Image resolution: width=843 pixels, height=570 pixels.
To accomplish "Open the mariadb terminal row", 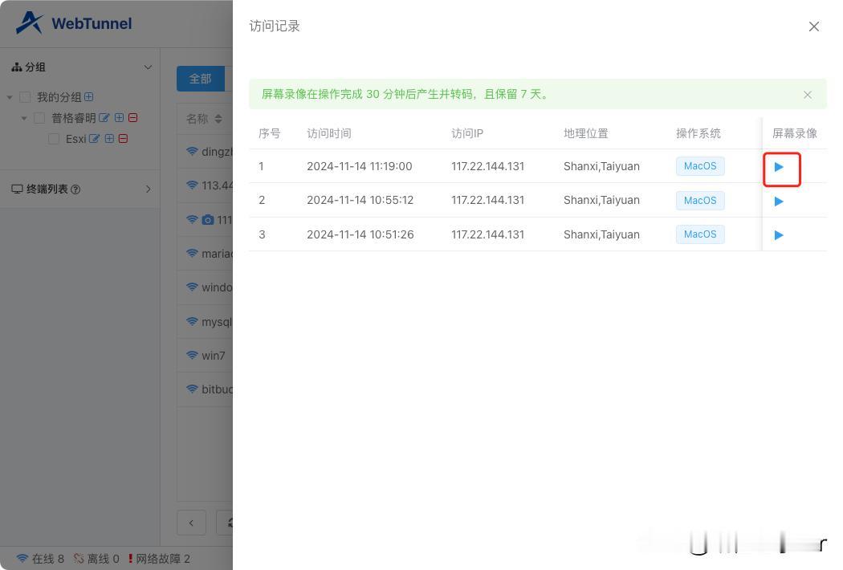I will tap(206, 253).
